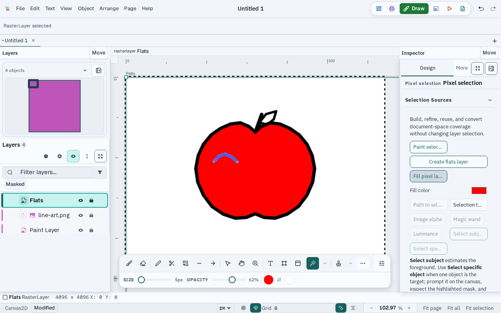Open the red Fill color swatch
The image size is (501, 313).
tap(479, 191)
